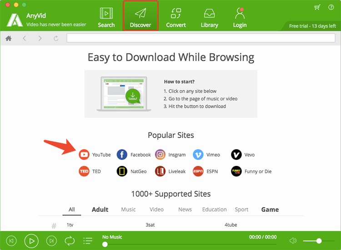341x250 pixels.
Task: Select the Sport category tab
Action: [x=241, y=210]
